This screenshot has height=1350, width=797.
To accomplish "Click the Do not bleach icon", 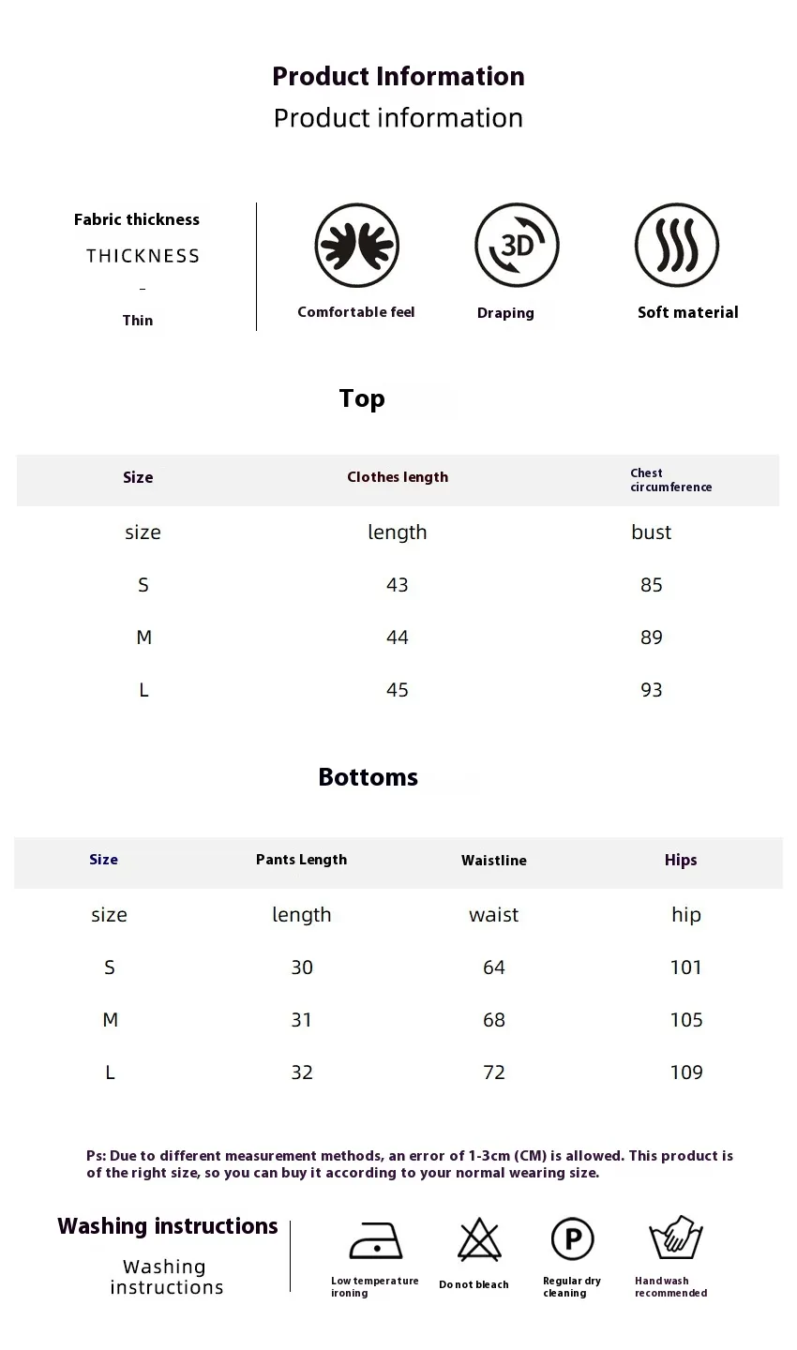I will point(479,1239).
